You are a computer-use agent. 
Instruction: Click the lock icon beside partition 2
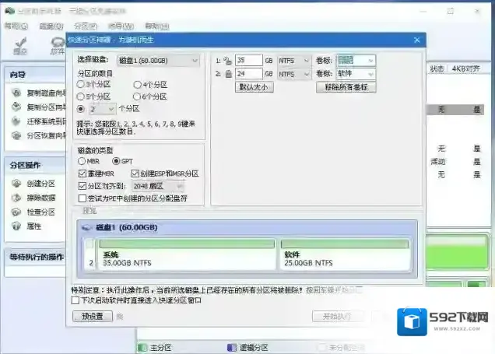(228, 74)
